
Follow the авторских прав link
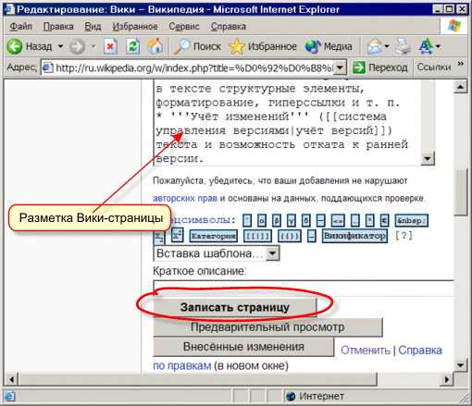[x=185, y=199]
